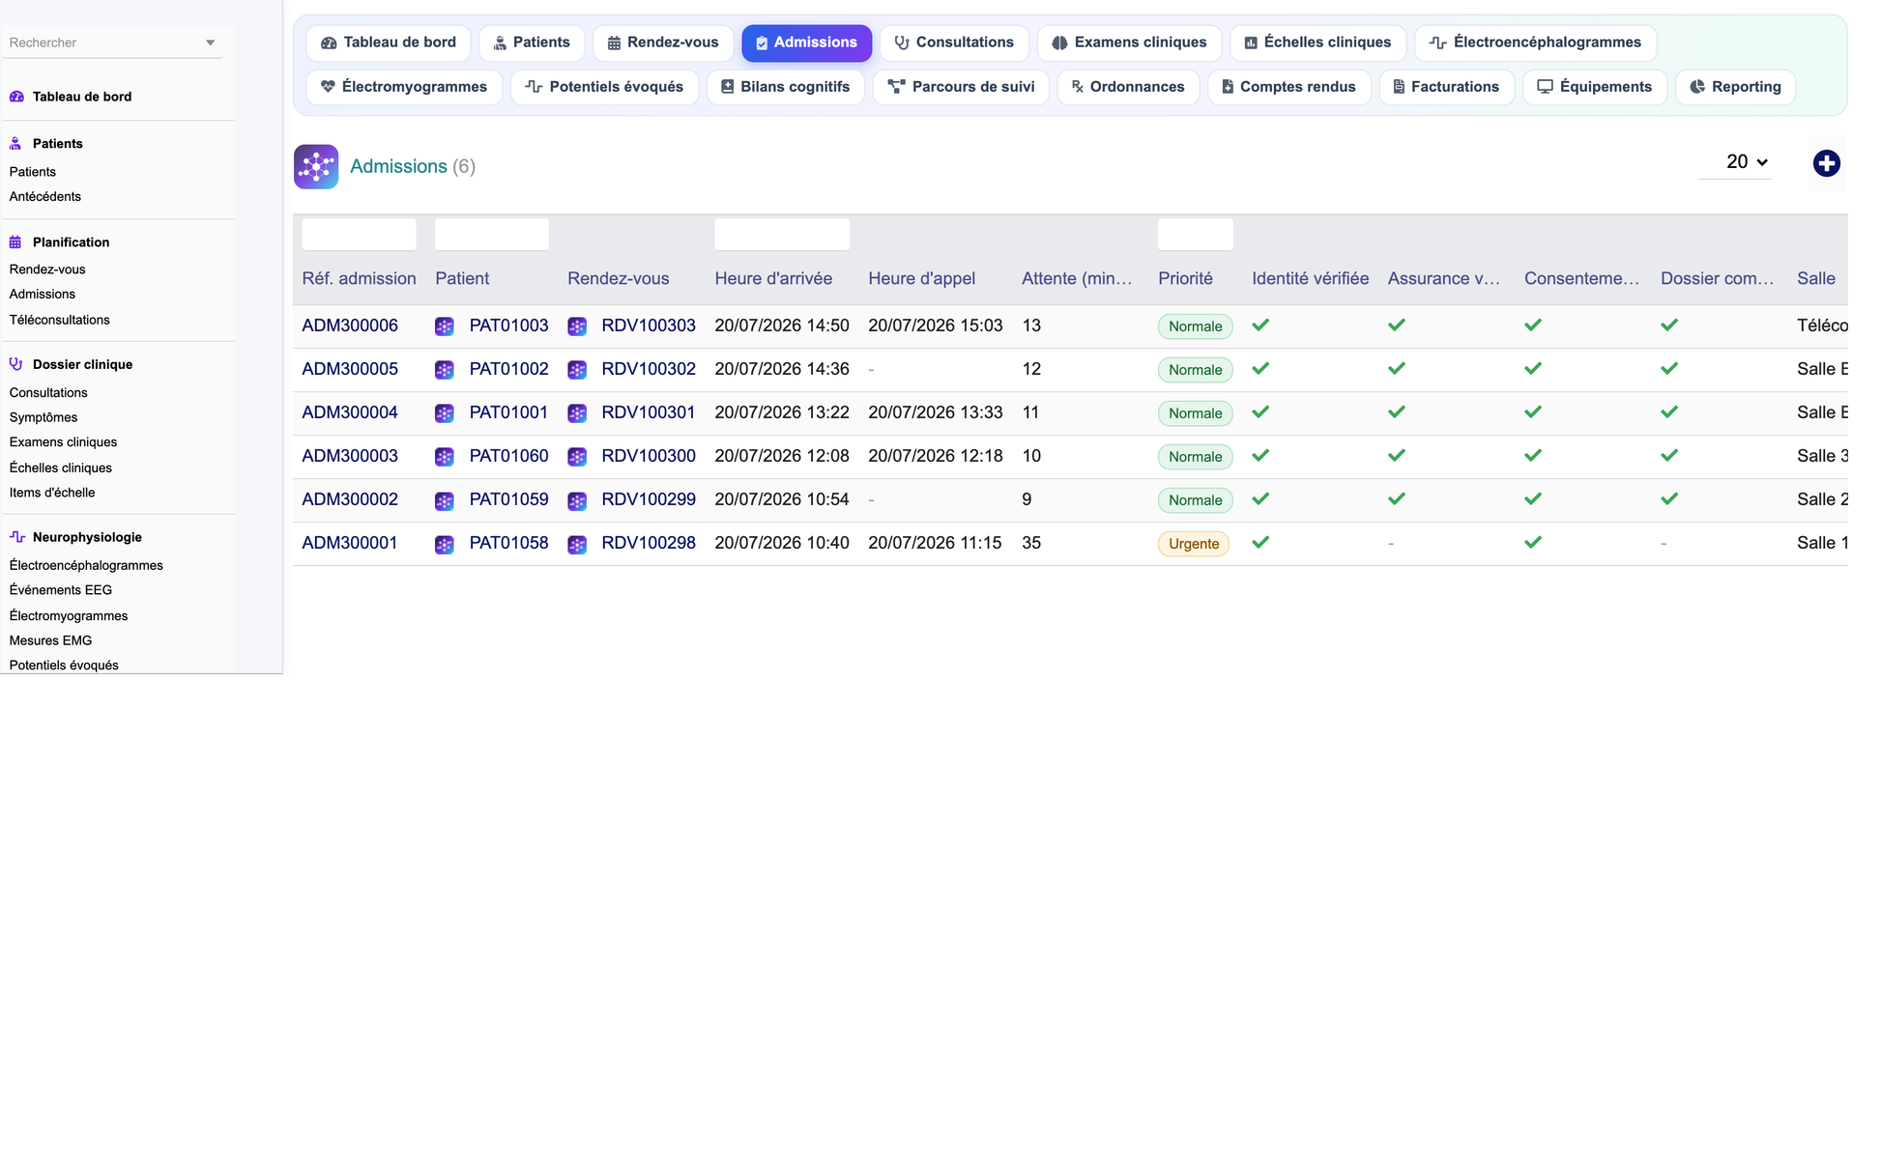Image resolution: width=1881 pixels, height=1163 pixels.
Task: Click the Réf. admission filter field
Action: pyautogui.click(x=359, y=235)
